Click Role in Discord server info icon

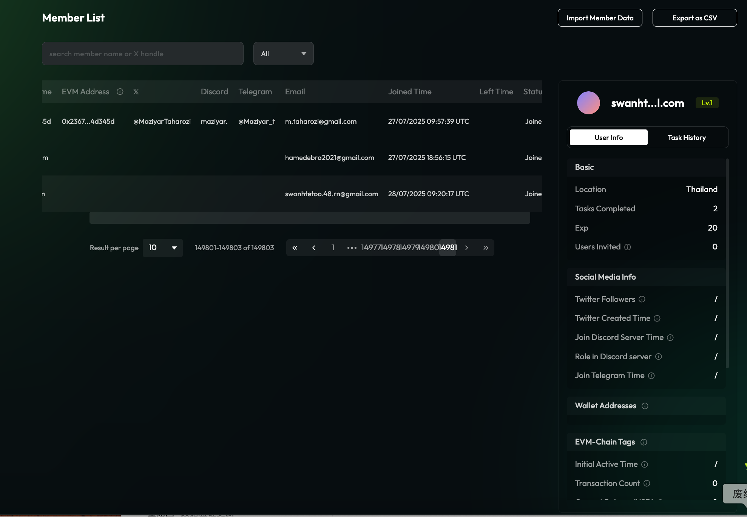coord(658,357)
